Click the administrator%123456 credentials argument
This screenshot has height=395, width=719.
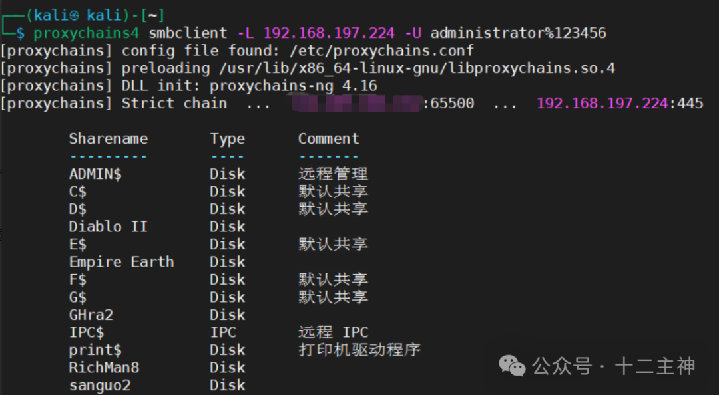pyautogui.click(x=518, y=33)
